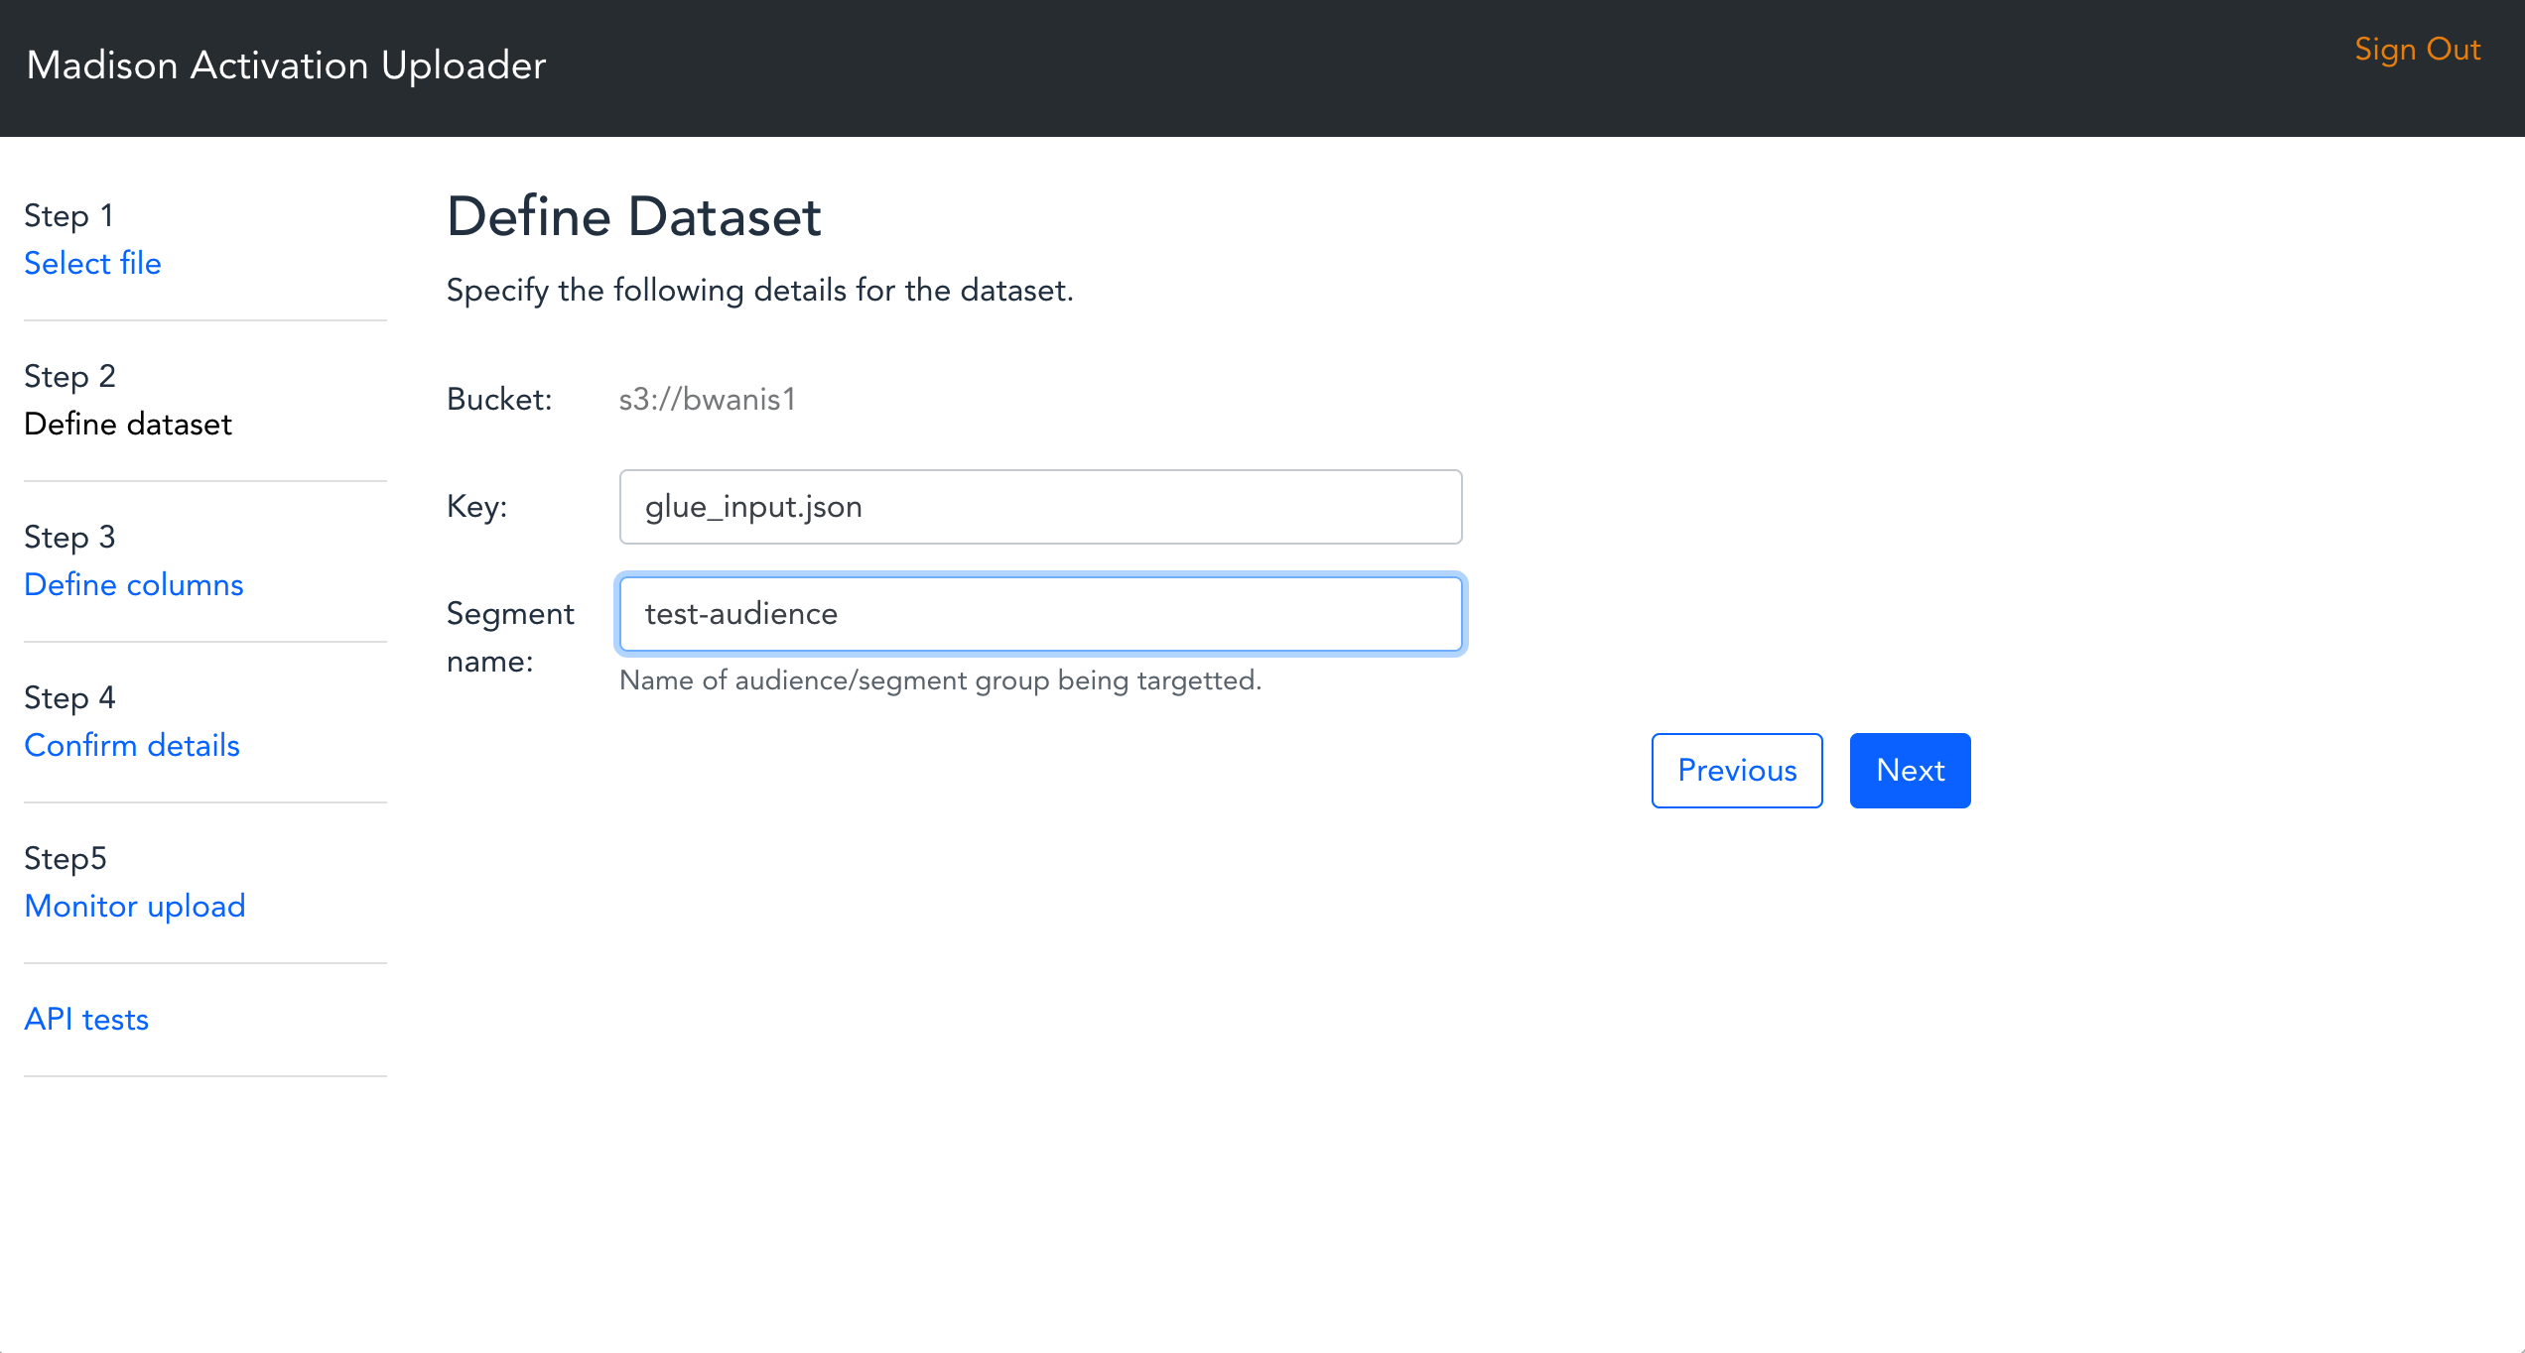Click the Segment name text field
Image resolution: width=2525 pixels, height=1353 pixels.
[x=1039, y=614]
